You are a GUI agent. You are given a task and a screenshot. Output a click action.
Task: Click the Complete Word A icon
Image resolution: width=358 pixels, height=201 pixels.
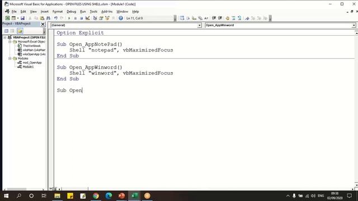206,18
